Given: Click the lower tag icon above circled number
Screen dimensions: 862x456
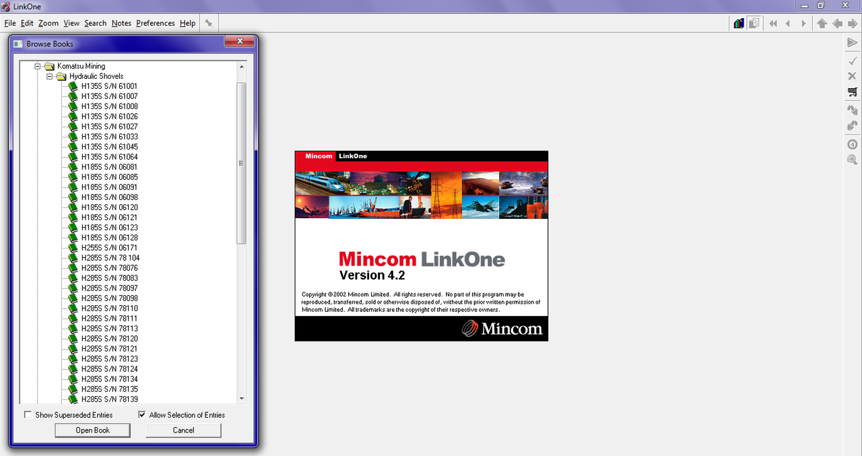Looking at the screenshot, I should click(853, 125).
